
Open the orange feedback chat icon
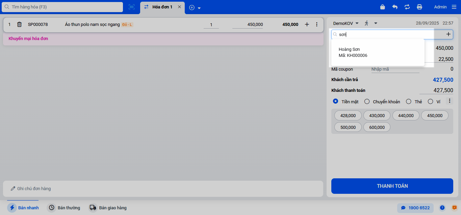pos(454,208)
